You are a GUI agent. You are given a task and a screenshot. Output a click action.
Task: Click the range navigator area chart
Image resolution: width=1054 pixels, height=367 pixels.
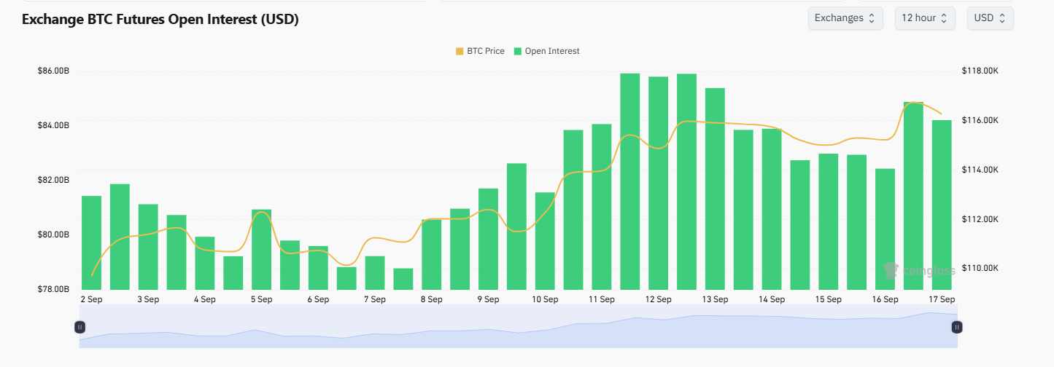pyautogui.click(x=518, y=327)
